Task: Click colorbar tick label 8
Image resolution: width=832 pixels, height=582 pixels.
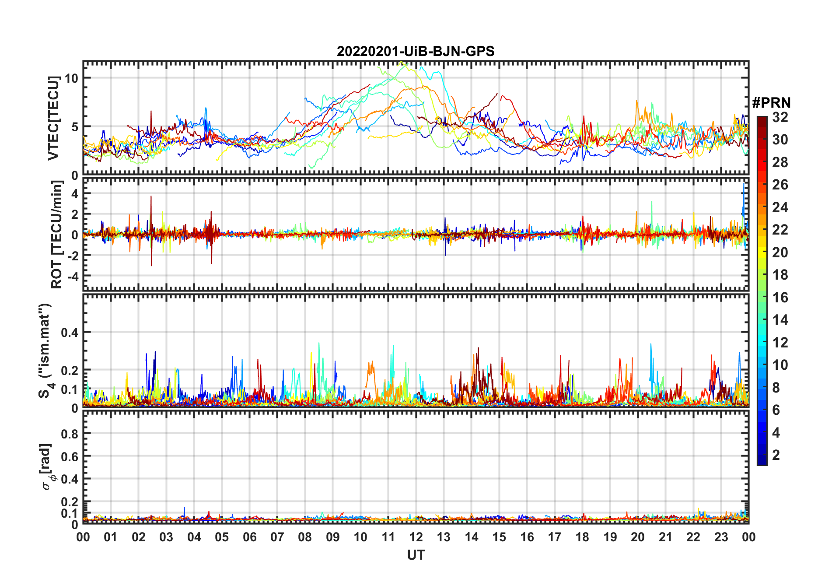Action: point(776,388)
